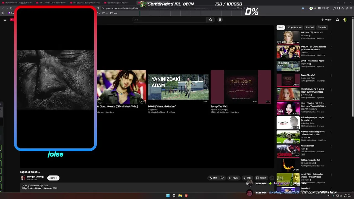
Task: Open File Explorer from taskbar
Action: [x=180, y=196]
